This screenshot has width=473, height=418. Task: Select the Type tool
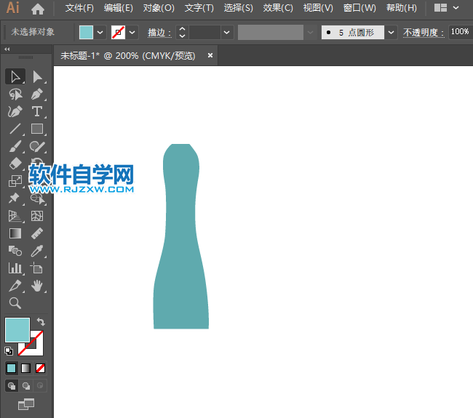pos(37,111)
